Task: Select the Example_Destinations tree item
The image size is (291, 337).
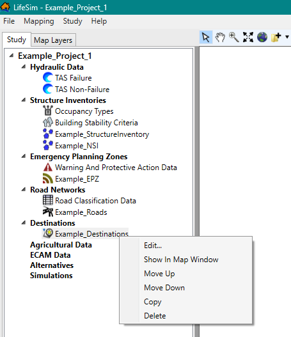Action: click(91, 233)
